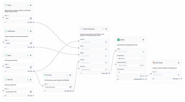Open expanded editor for PDP URL text field
Viewport: 185px width, 102px height.
(31, 92)
